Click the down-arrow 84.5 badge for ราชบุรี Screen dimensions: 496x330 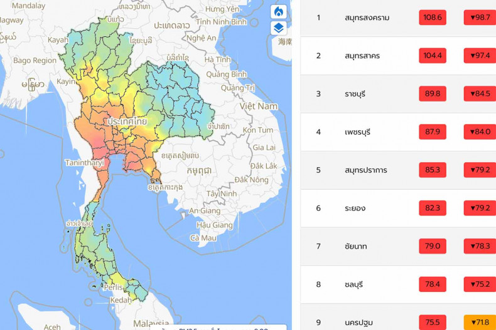pos(480,94)
